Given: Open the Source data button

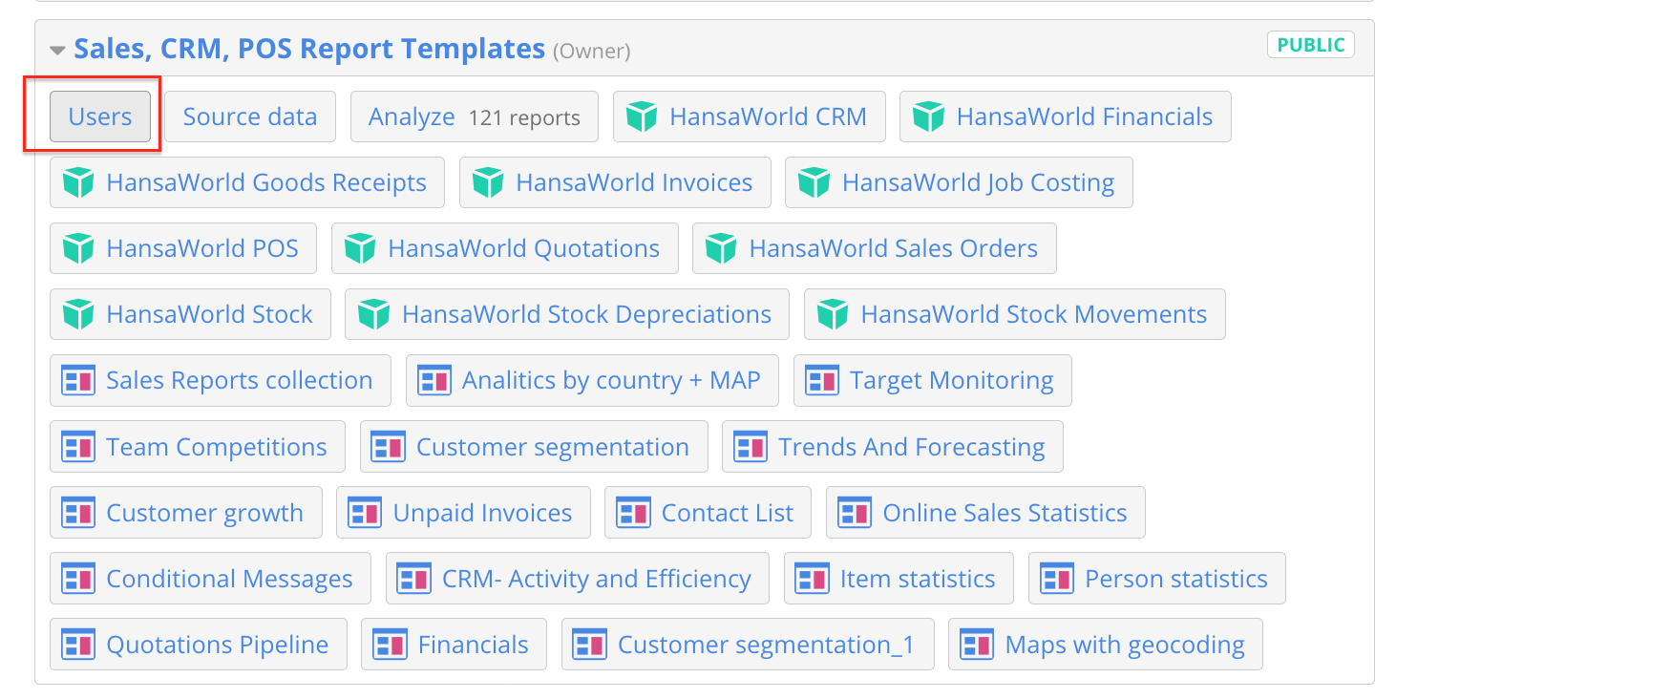Looking at the screenshot, I should point(249,116).
